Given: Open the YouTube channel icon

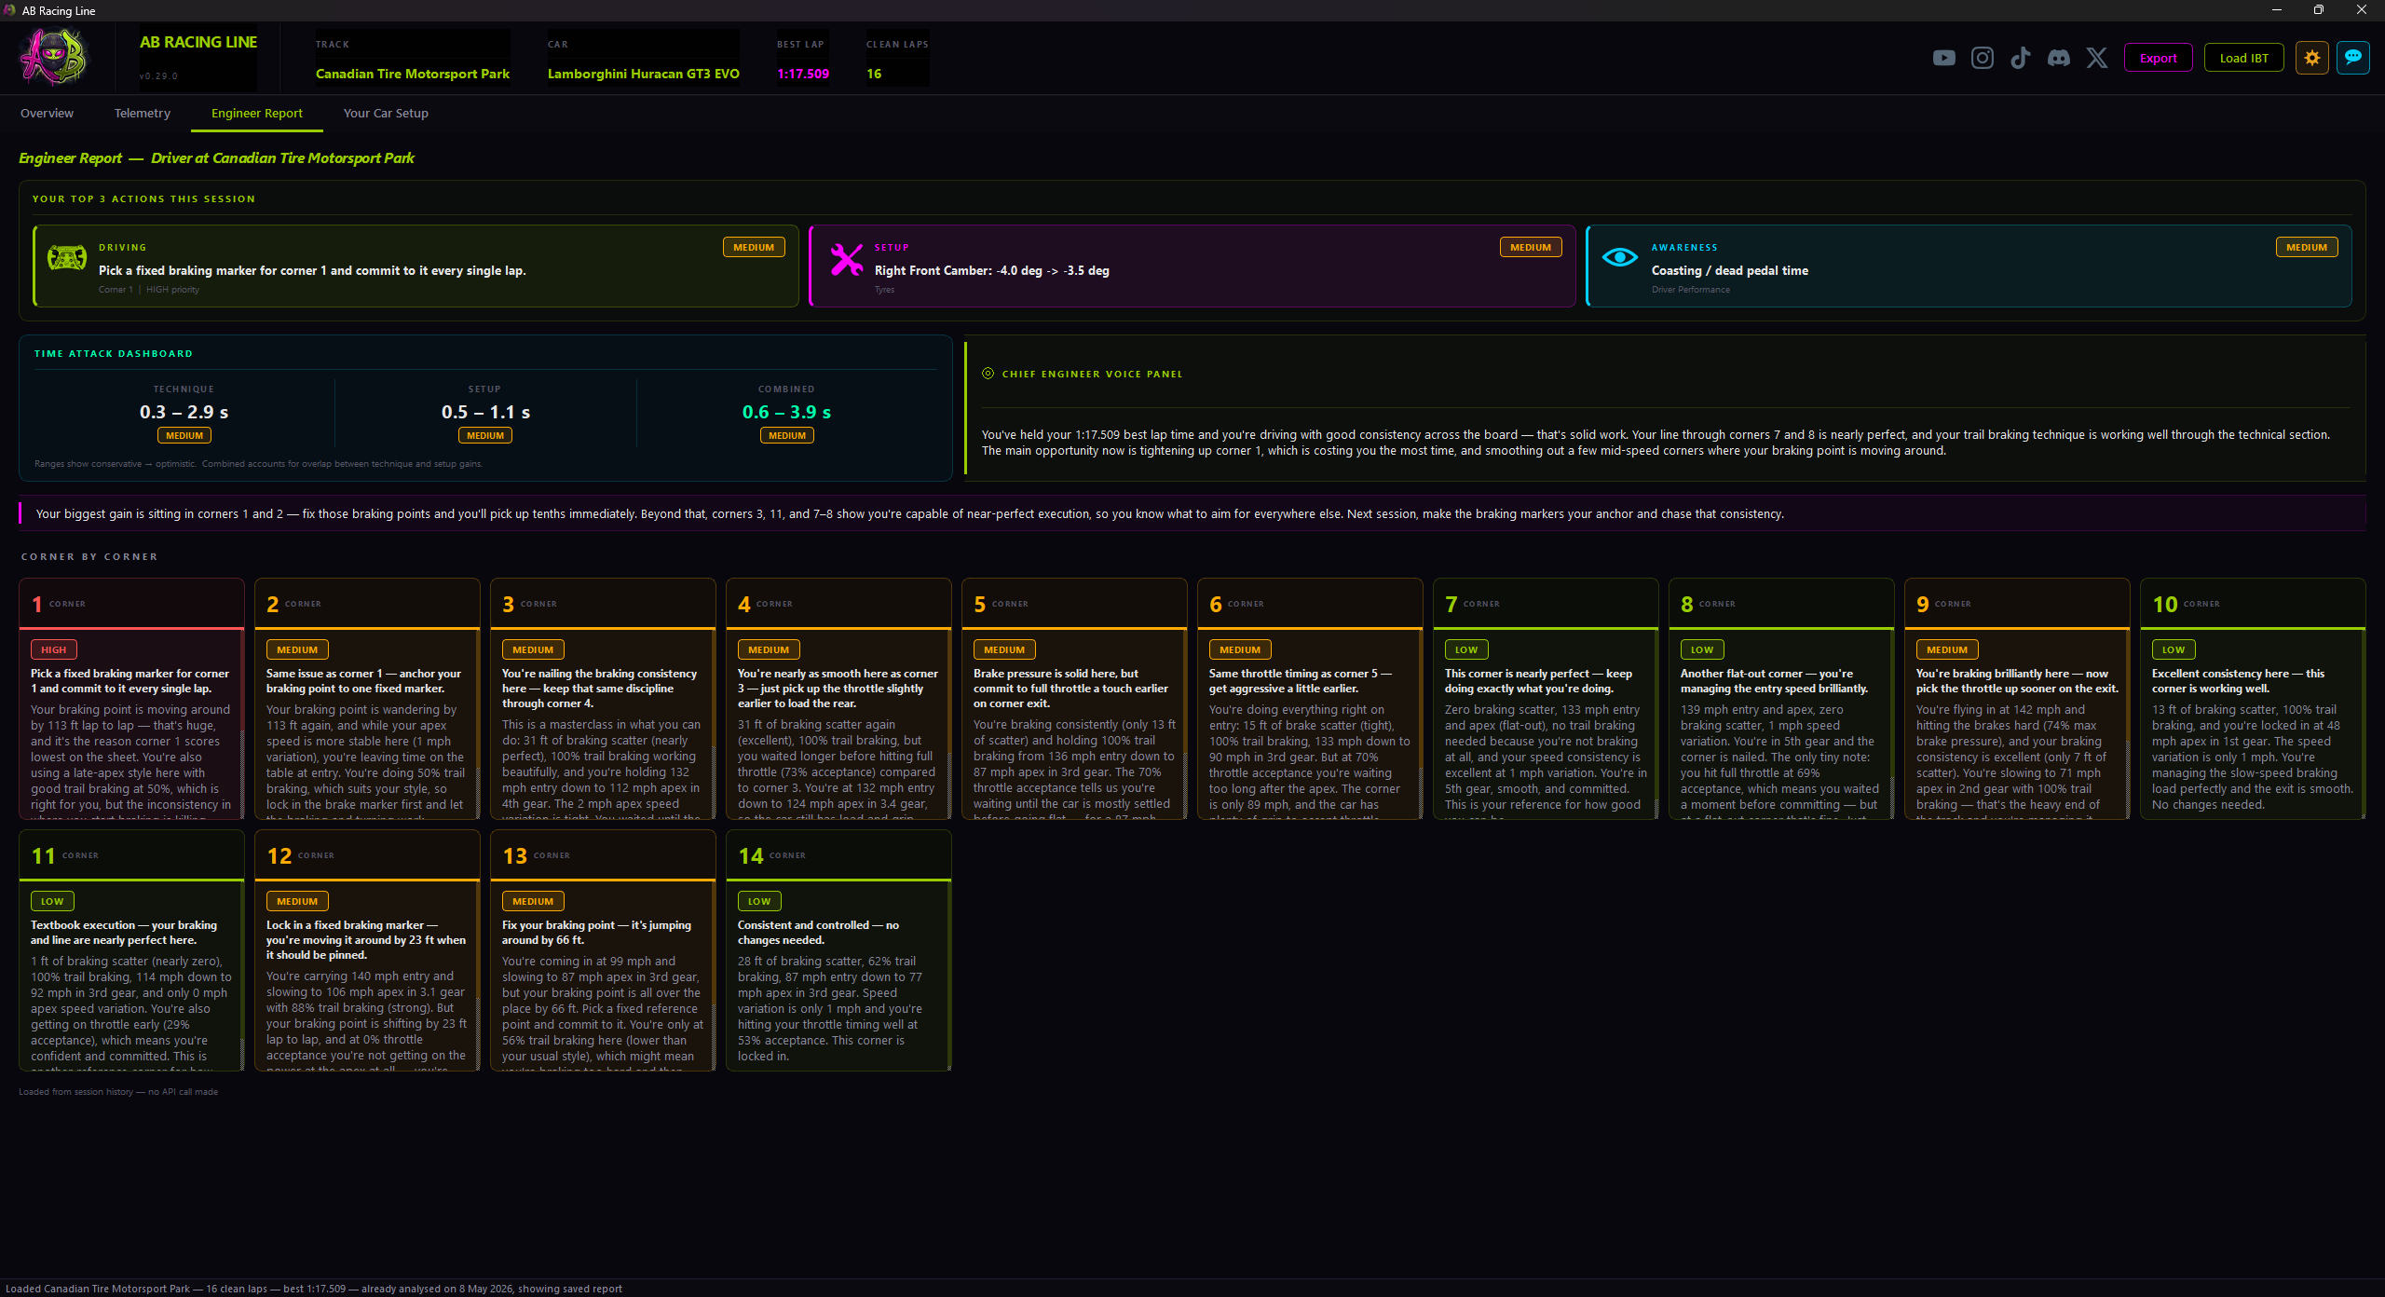Looking at the screenshot, I should (1943, 58).
